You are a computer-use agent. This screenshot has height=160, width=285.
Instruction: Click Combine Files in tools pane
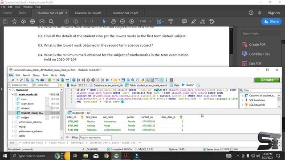point(256,54)
